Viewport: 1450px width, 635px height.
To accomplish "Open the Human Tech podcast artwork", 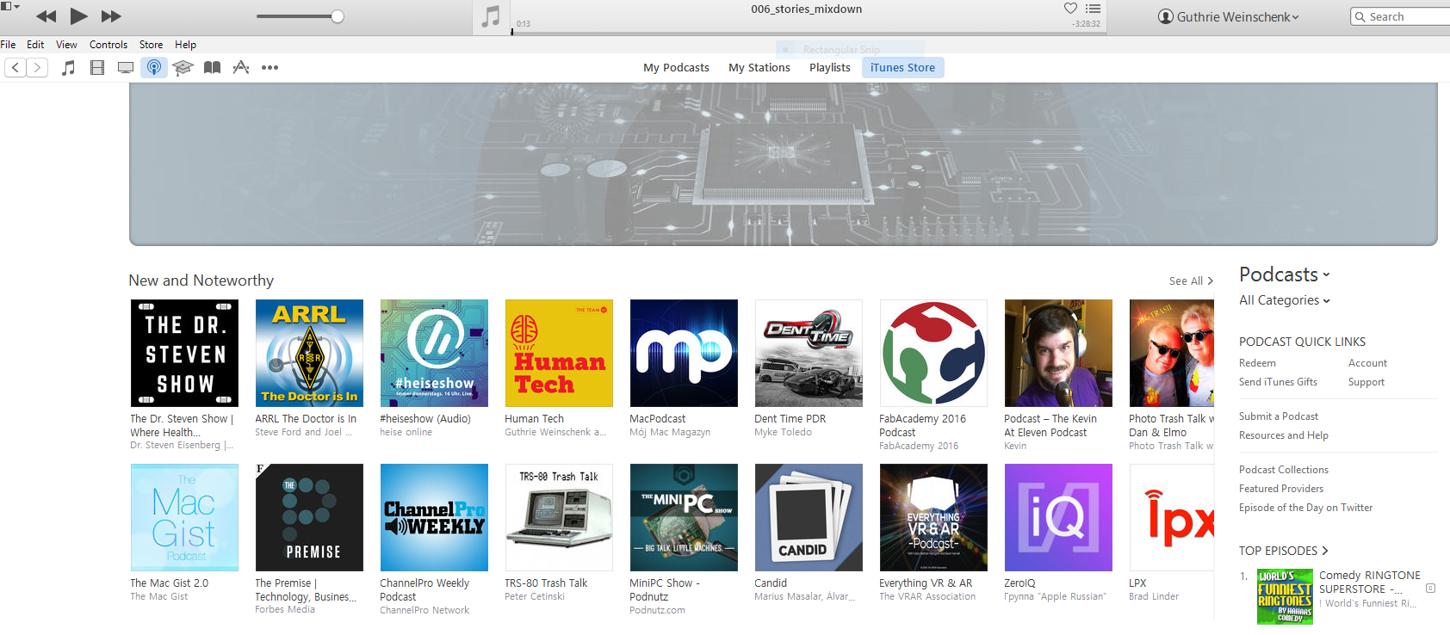I will pos(559,354).
